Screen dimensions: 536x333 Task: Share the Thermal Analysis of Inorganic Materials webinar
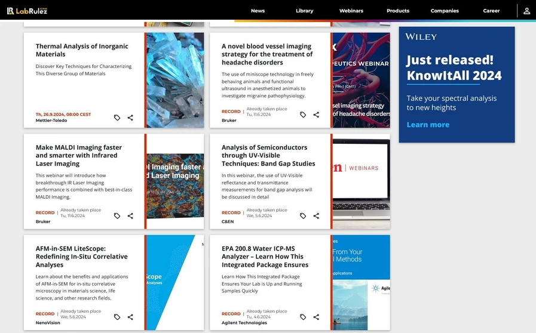[130, 118]
